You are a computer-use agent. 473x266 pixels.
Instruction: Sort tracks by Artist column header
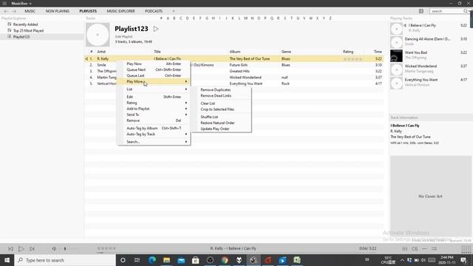click(101, 52)
